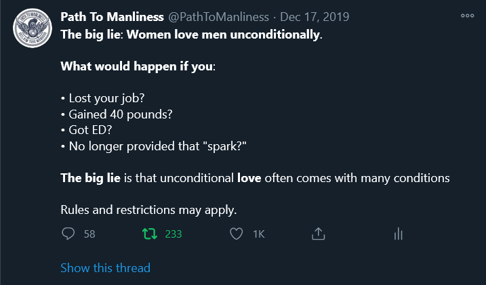The height and width of the screenshot is (285, 486).
Task: Click the 1K likes count
Action: click(x=259, y=234)
